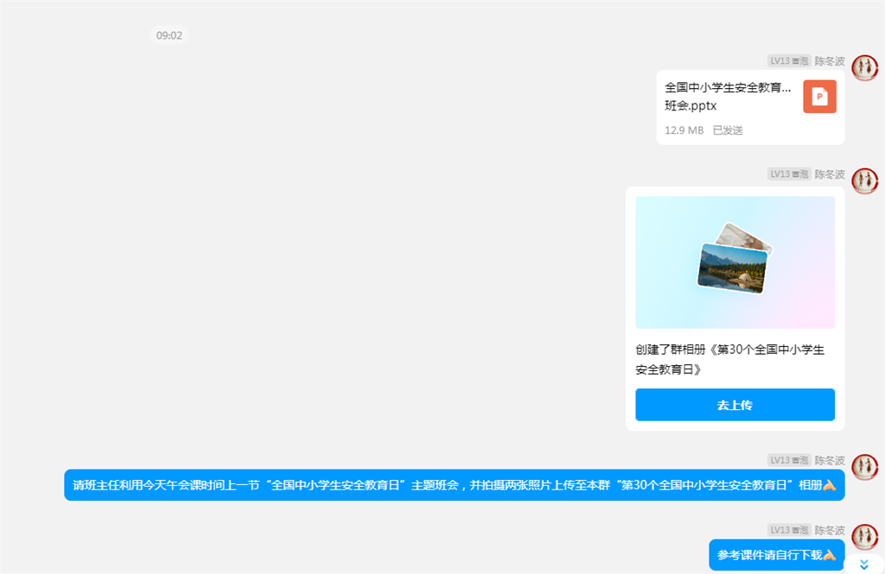Click avatar beside the 参考课件请自行下载 message

click(x=864, y=537)
